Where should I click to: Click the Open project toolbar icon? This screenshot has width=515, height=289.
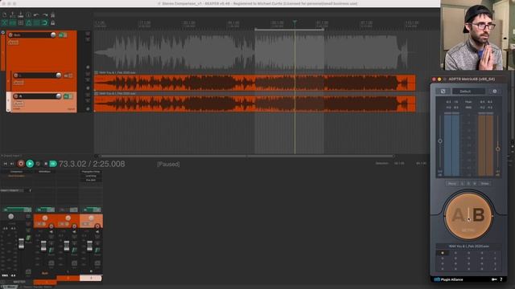pyautogui.click(x=13, y=14)
